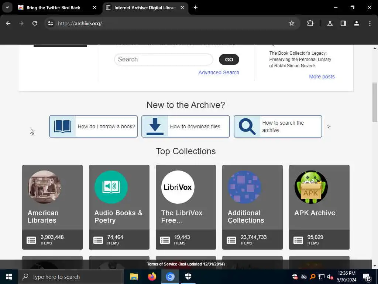Image resolution: width=378 pixels, height=284 pixels.
Task: Close the Bring the Twitter Bird Back tab
Action: (x=94, y=7)
